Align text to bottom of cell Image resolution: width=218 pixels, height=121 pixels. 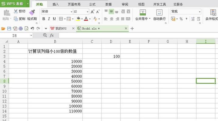[117, 12]
